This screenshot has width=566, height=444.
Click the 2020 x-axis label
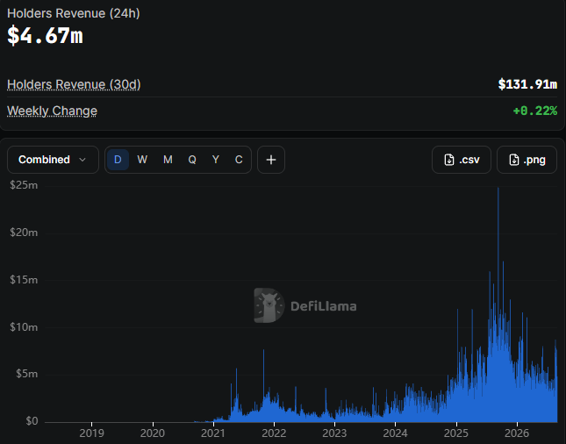pyautogui.click(x=153, y=433)
